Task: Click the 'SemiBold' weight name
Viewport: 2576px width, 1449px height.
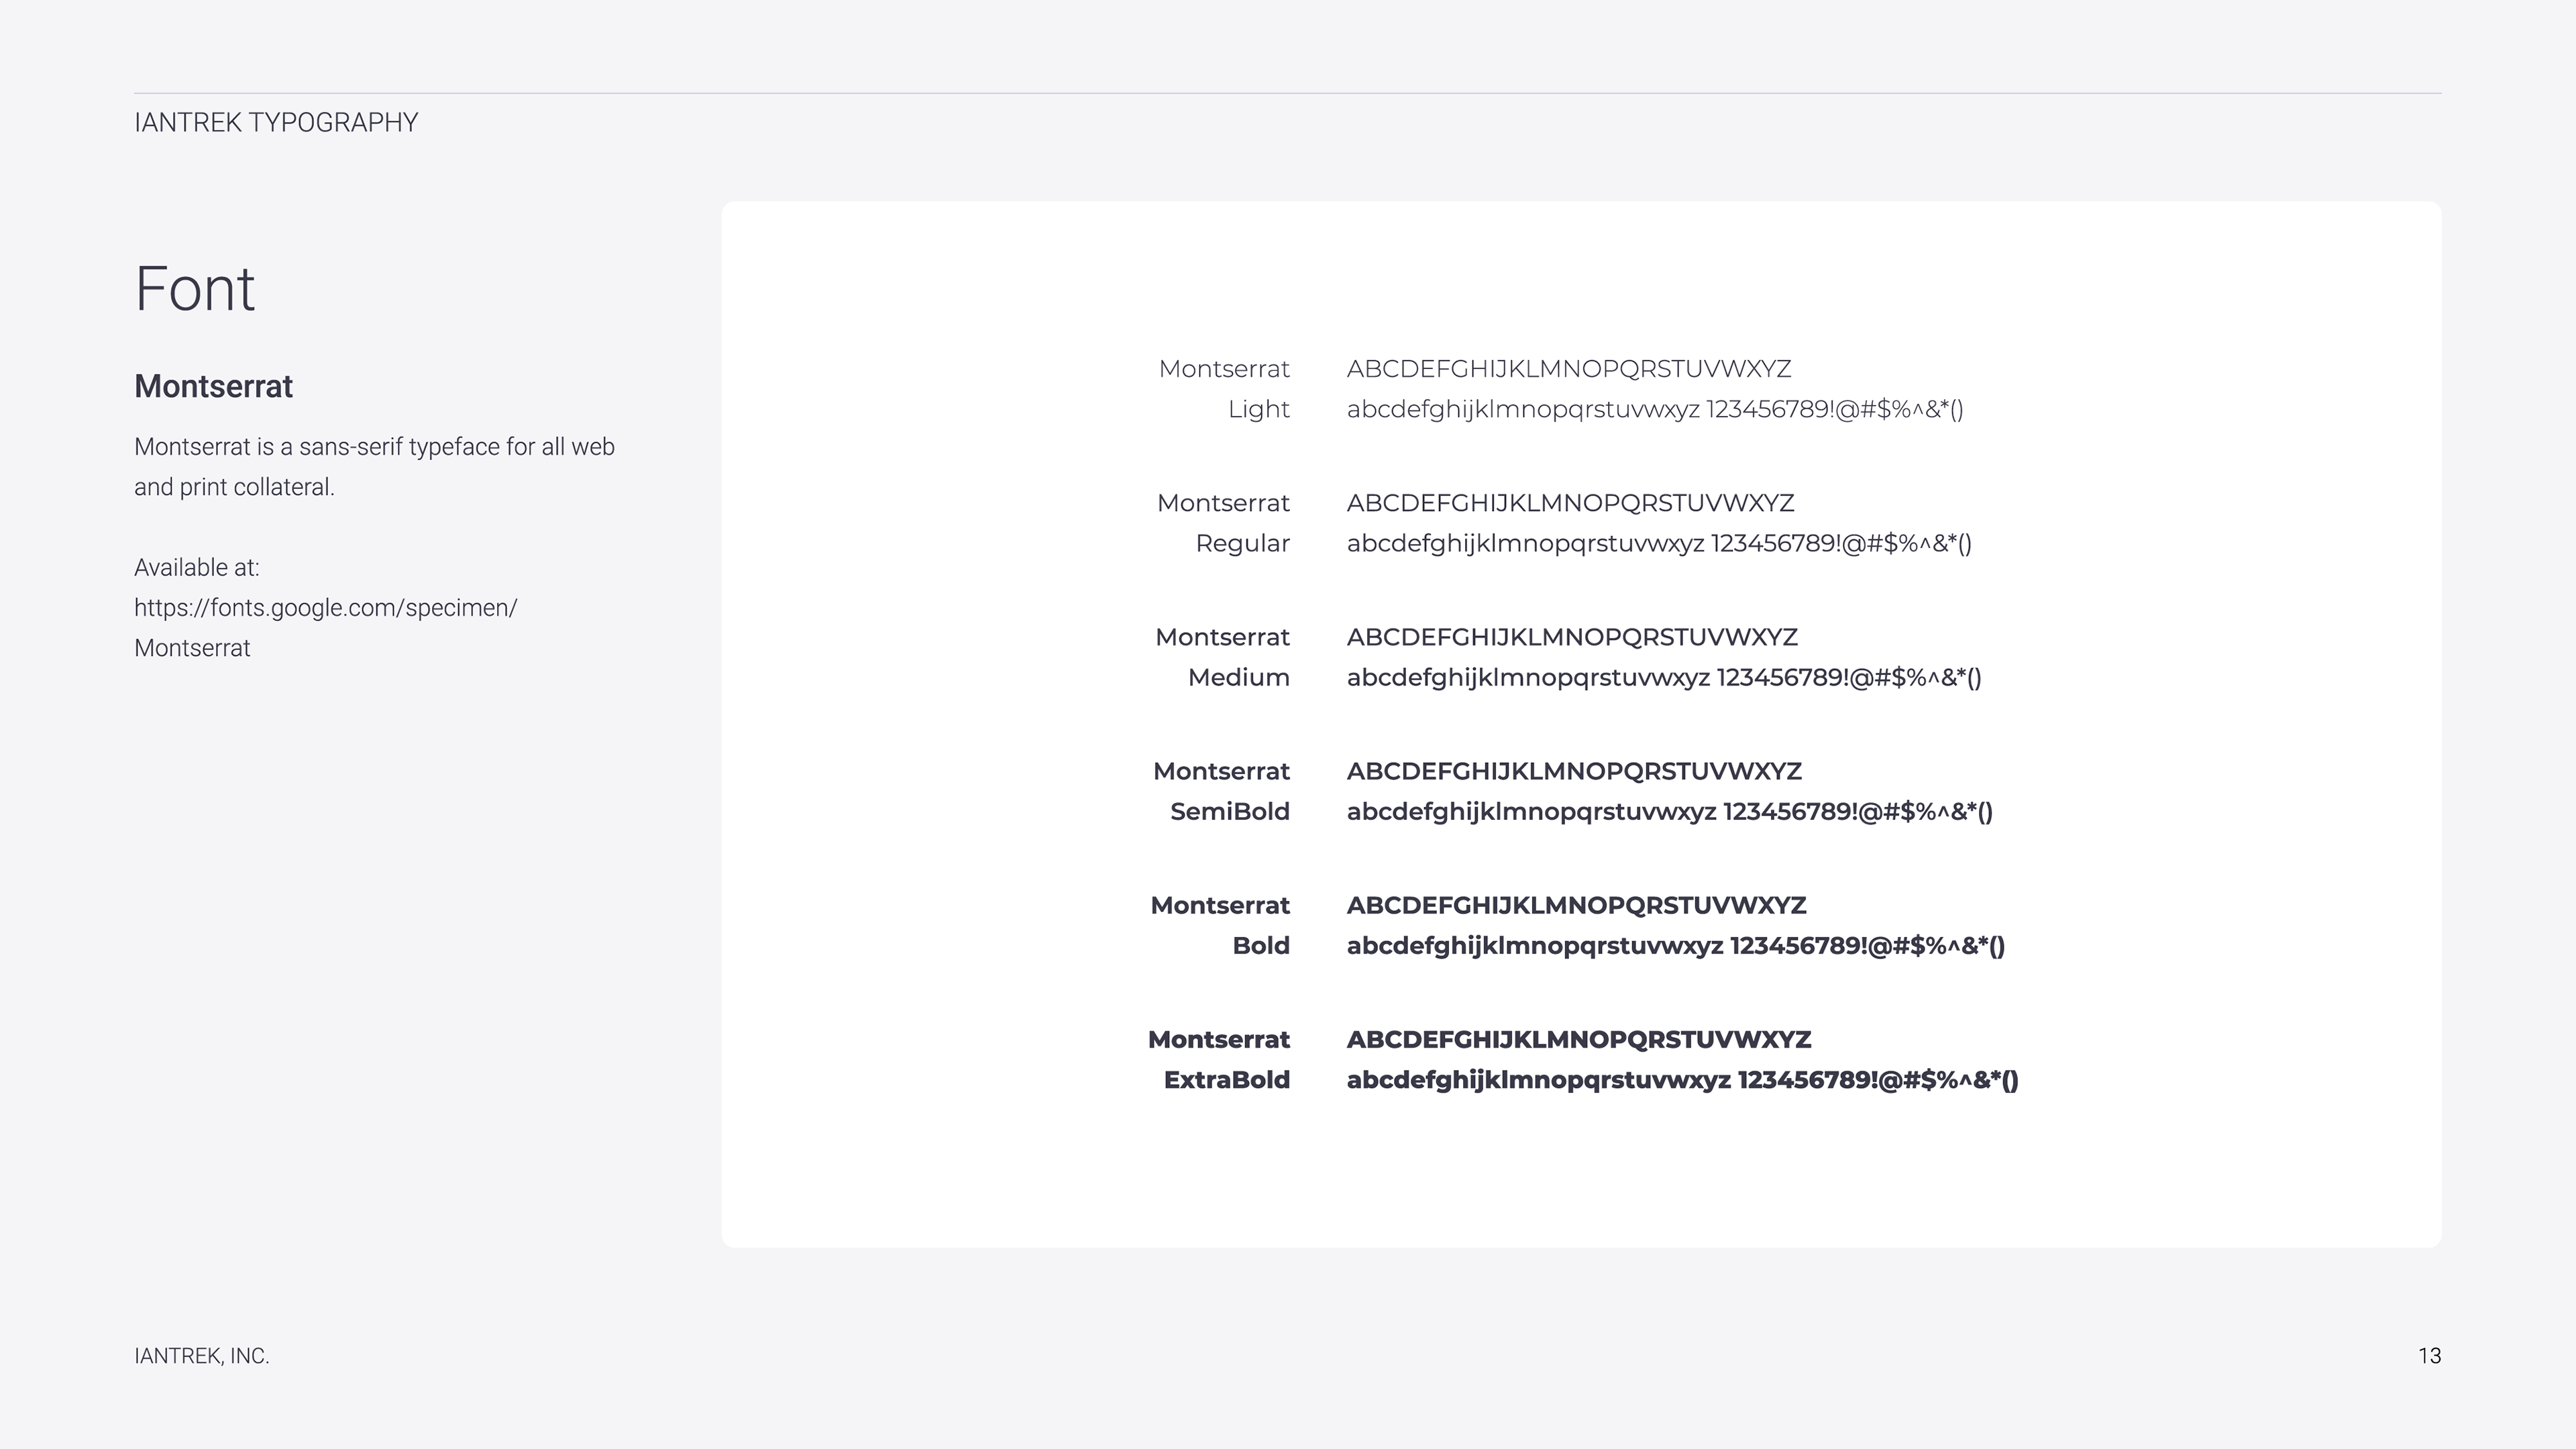Action: [1230, 811]
